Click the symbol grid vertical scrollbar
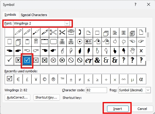 pyautogui.click(x=148, y=46)
